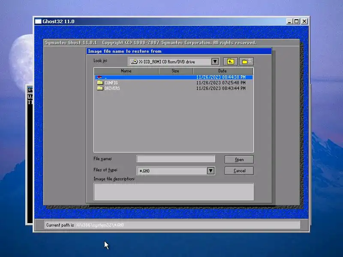Screen dimensions: 343x257
Task: Select the CONFIG folder name
Action: pyautogui.click(x=111, y=83)
